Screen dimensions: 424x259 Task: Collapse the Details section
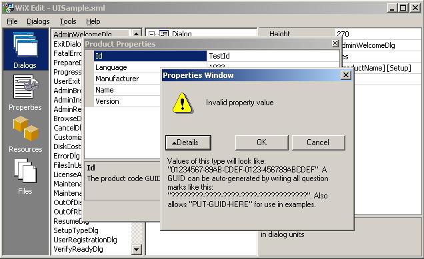(188, 142)
